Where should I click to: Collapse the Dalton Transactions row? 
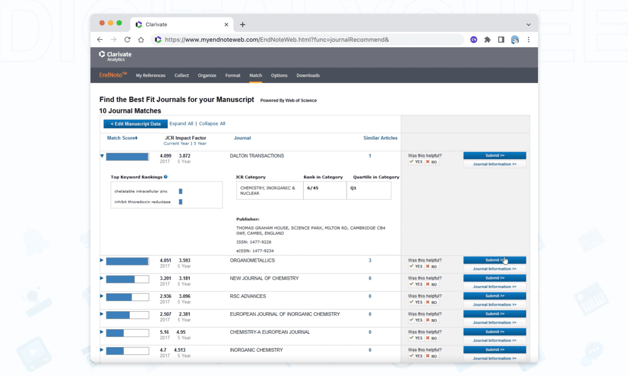pos(102,156)
